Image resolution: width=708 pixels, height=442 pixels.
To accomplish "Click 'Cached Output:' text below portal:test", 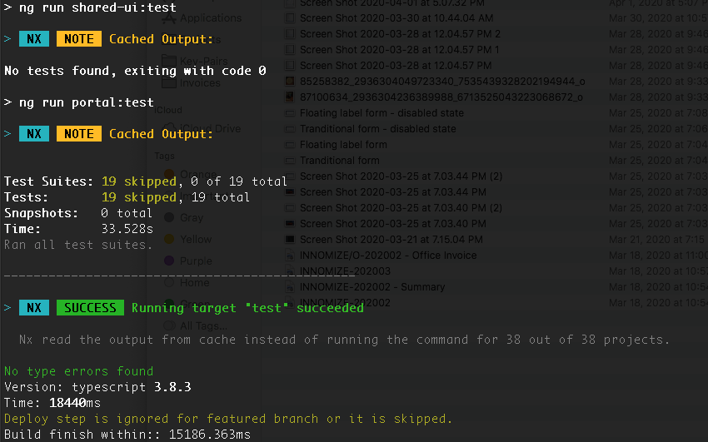I will 161,134.
